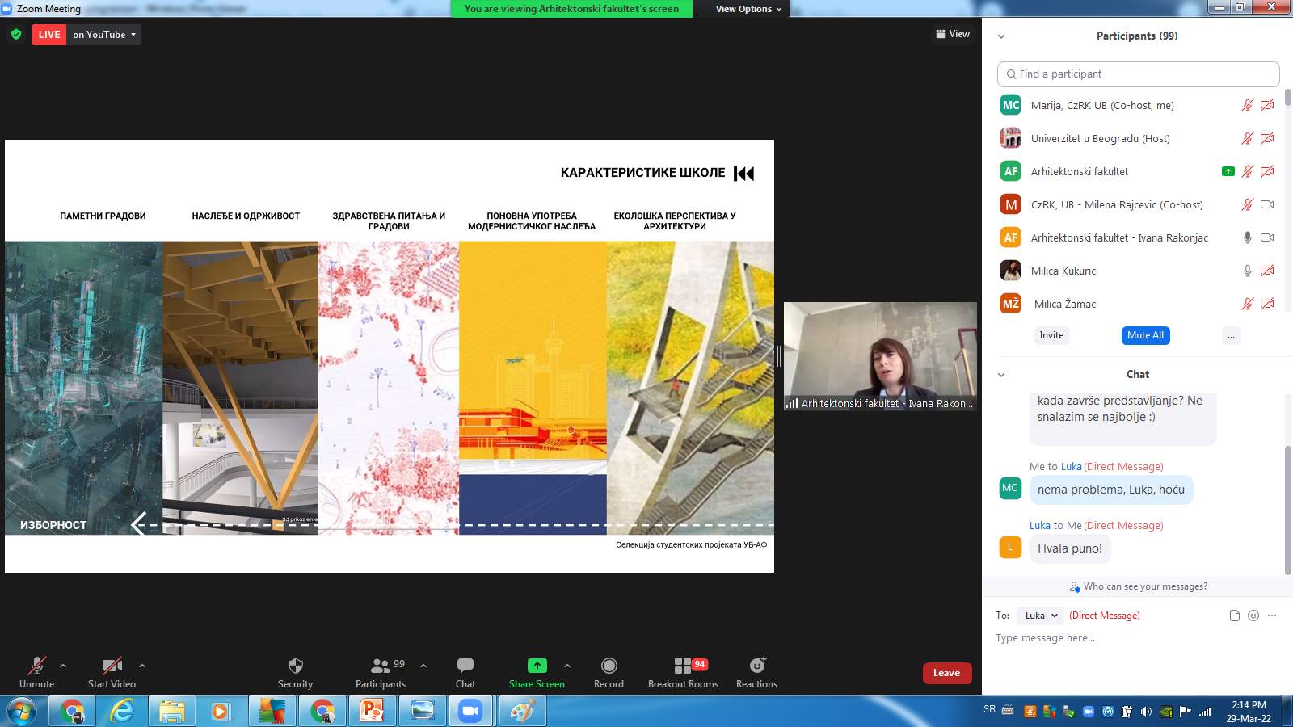Collapse the Participants panel chevron

pyautogui.click(x=1001, y=36)
